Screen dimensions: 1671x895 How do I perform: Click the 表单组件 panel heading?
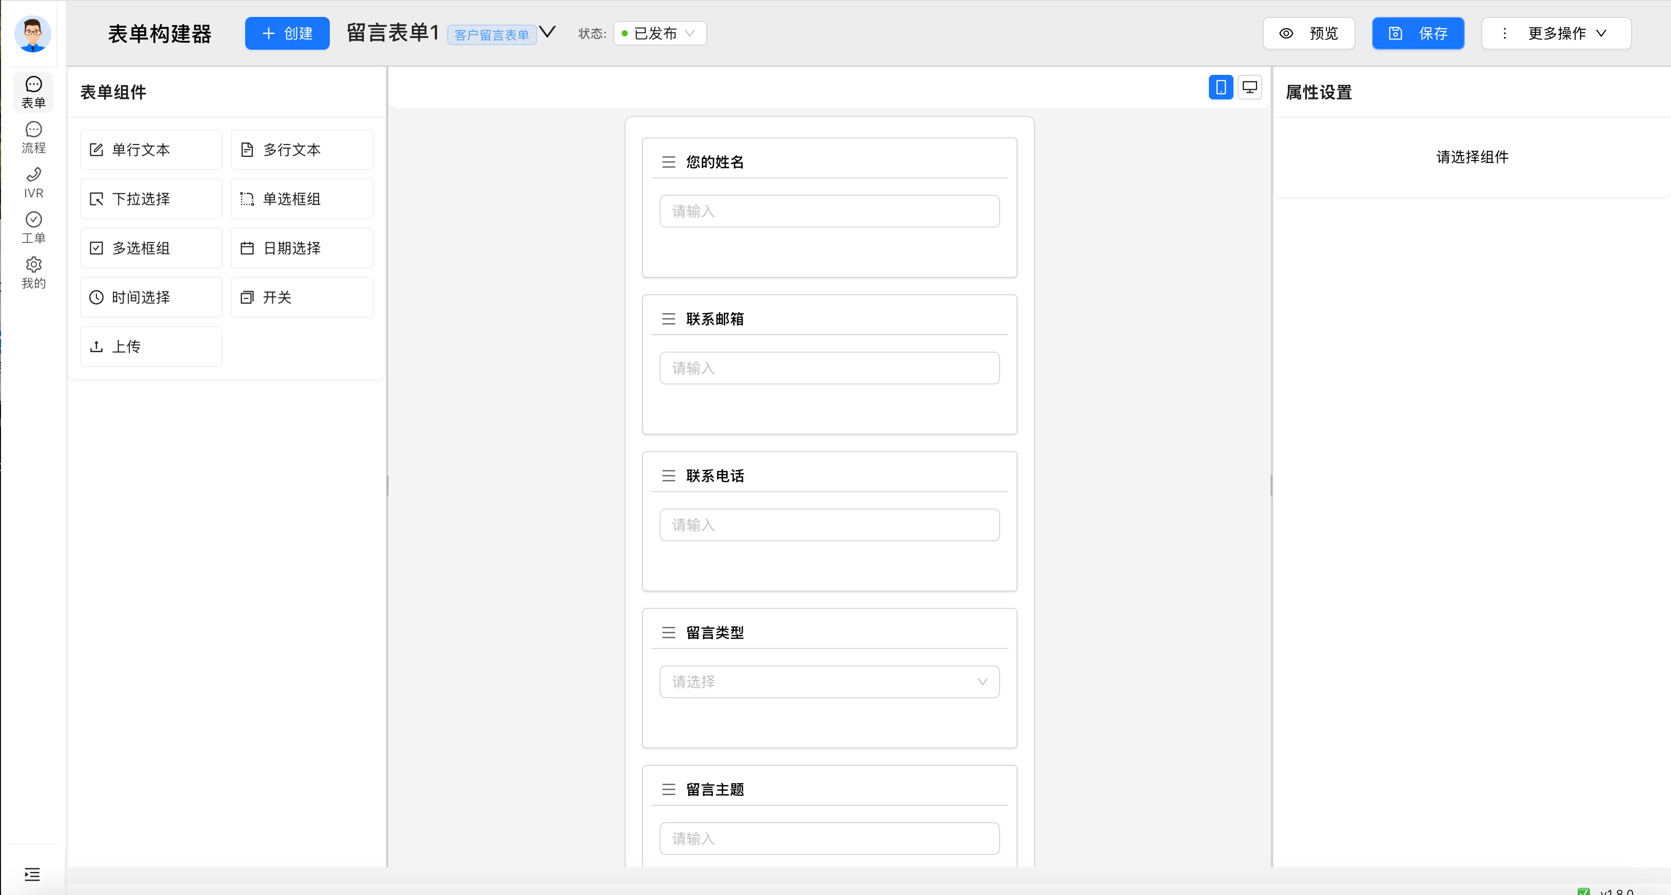point(113,93)
